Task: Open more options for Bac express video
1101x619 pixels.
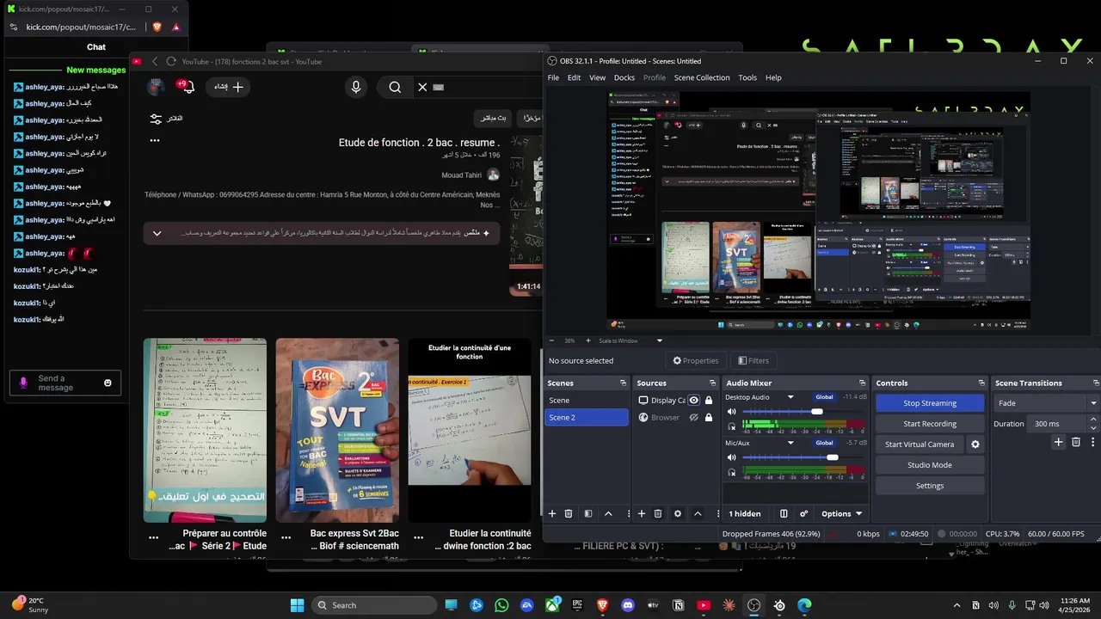Action: pos(287,536)
